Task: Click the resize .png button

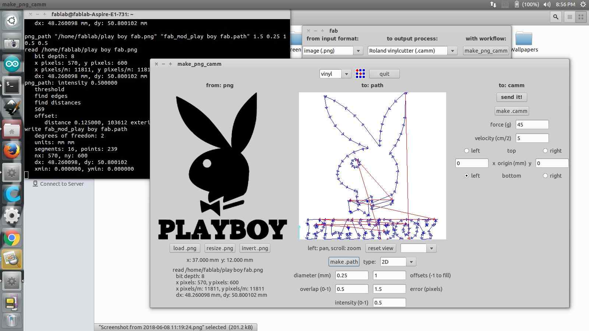Action: point(220,248)
